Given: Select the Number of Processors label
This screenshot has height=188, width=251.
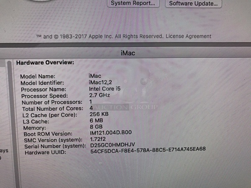Looking at the screenshot, I should click(52, 102).
